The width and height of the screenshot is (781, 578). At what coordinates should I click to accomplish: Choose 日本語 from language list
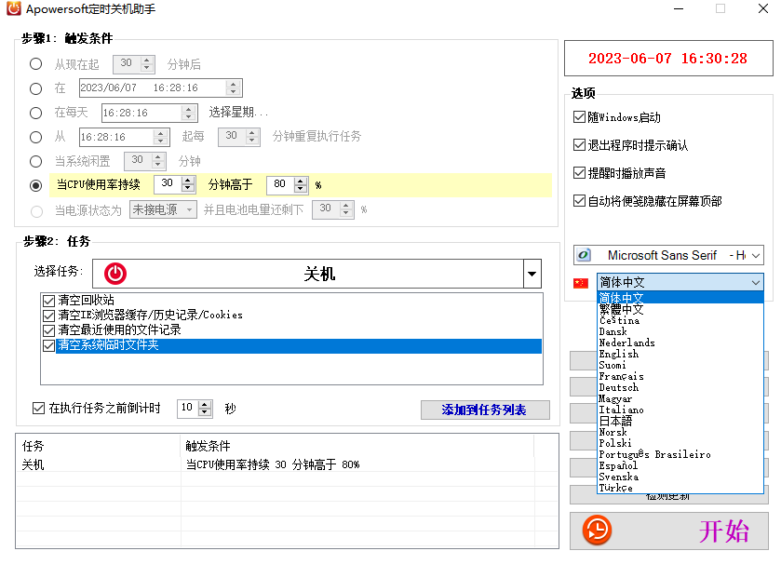pos(680,422)
